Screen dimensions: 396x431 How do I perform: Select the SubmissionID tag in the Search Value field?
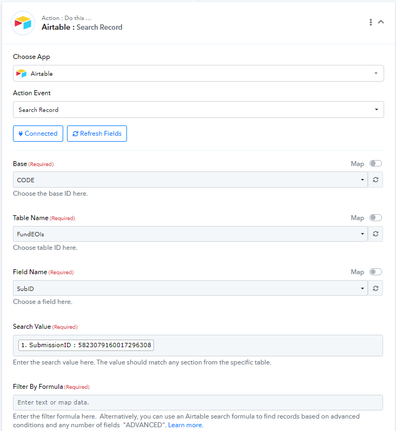pos(86,345)
